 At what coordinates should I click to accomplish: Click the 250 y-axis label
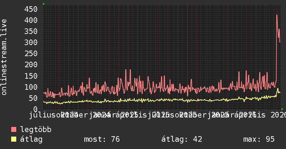[x=31, y=54]
